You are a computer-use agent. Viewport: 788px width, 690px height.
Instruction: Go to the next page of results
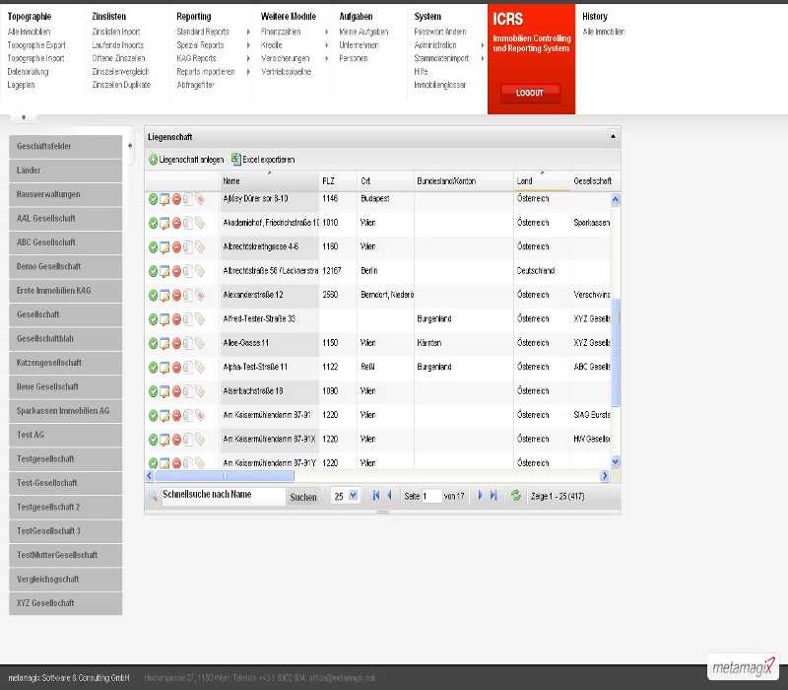[480, 496]
